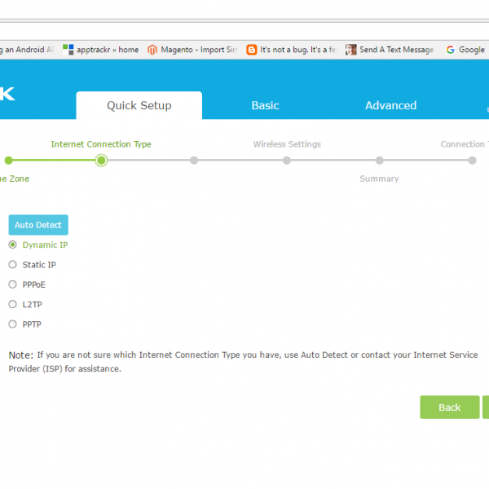
Task: Choose the Static IP connection type
Action: pos(12,264)
